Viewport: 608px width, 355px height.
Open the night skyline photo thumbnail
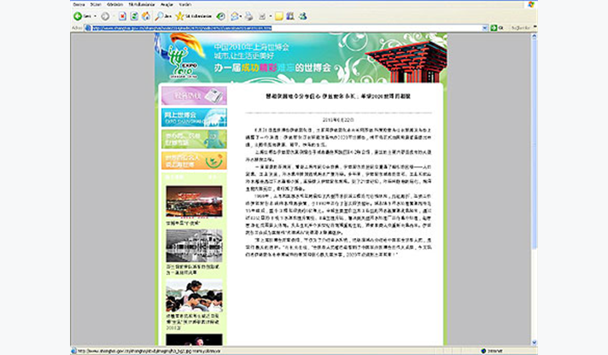pos(193,201)
